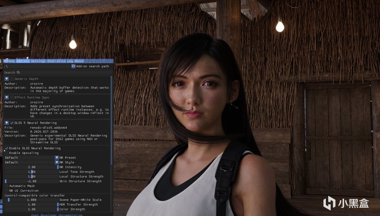Turn on Automatic Mask
This screenshot has height=216, width=380.
tap(7, 186)
